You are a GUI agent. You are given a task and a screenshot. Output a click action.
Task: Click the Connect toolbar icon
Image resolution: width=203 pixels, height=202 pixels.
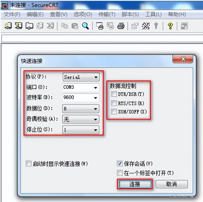tap(8, 26)
